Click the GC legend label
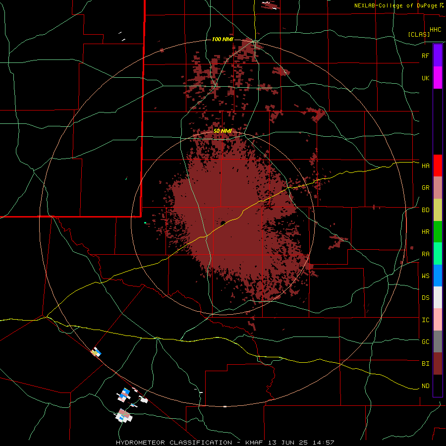The image size is (446, 446). [425, 342]
